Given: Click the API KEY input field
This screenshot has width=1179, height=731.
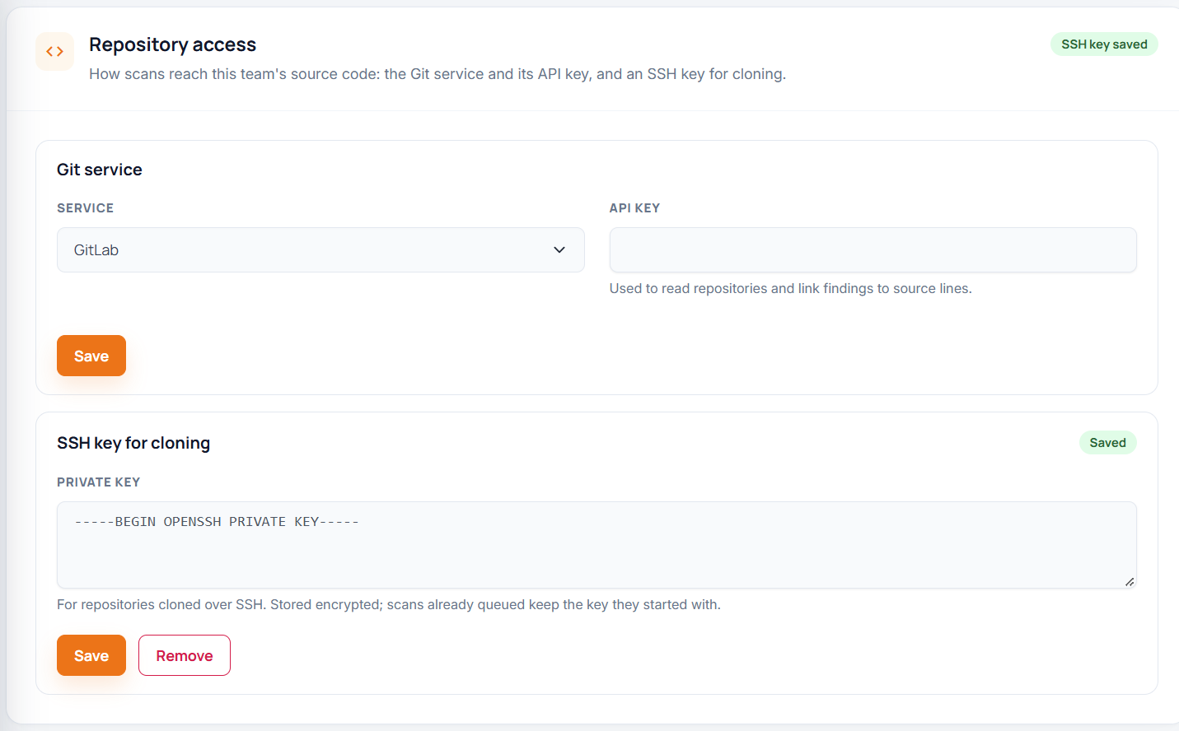Looking at the screenshot, I should (x=873, y=249).
